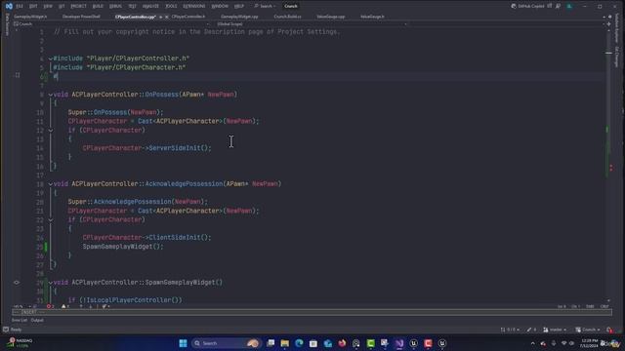Launch Microsoft Edge from taskbar
Viewport: 625px width, 351px height.
(299, 343)
